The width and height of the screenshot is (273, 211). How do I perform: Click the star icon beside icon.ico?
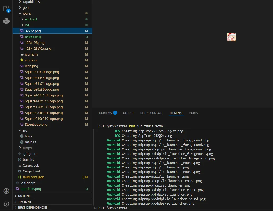pyautogui.click(x=22, y=60)
